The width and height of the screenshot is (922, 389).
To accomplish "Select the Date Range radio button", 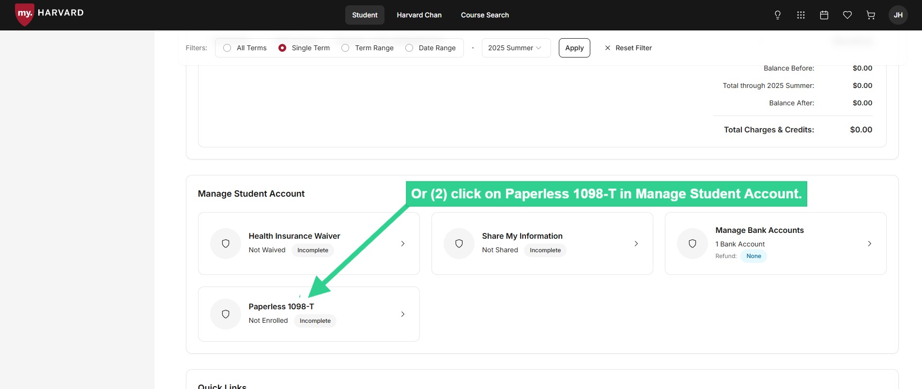I will [x=409, y=48].
